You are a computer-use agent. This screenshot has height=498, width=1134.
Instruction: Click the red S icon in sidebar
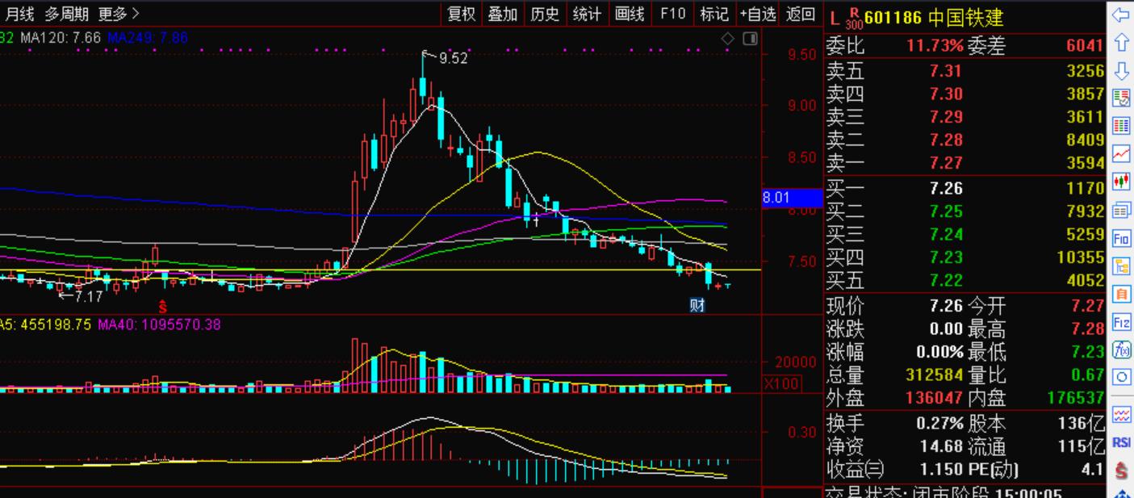click(x=1121, y=470)
